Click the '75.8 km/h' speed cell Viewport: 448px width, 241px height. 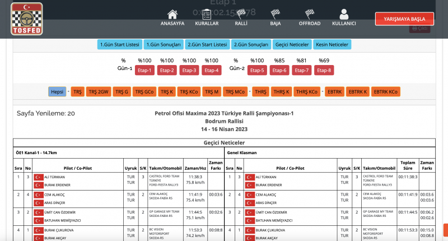tap(195, 183)
